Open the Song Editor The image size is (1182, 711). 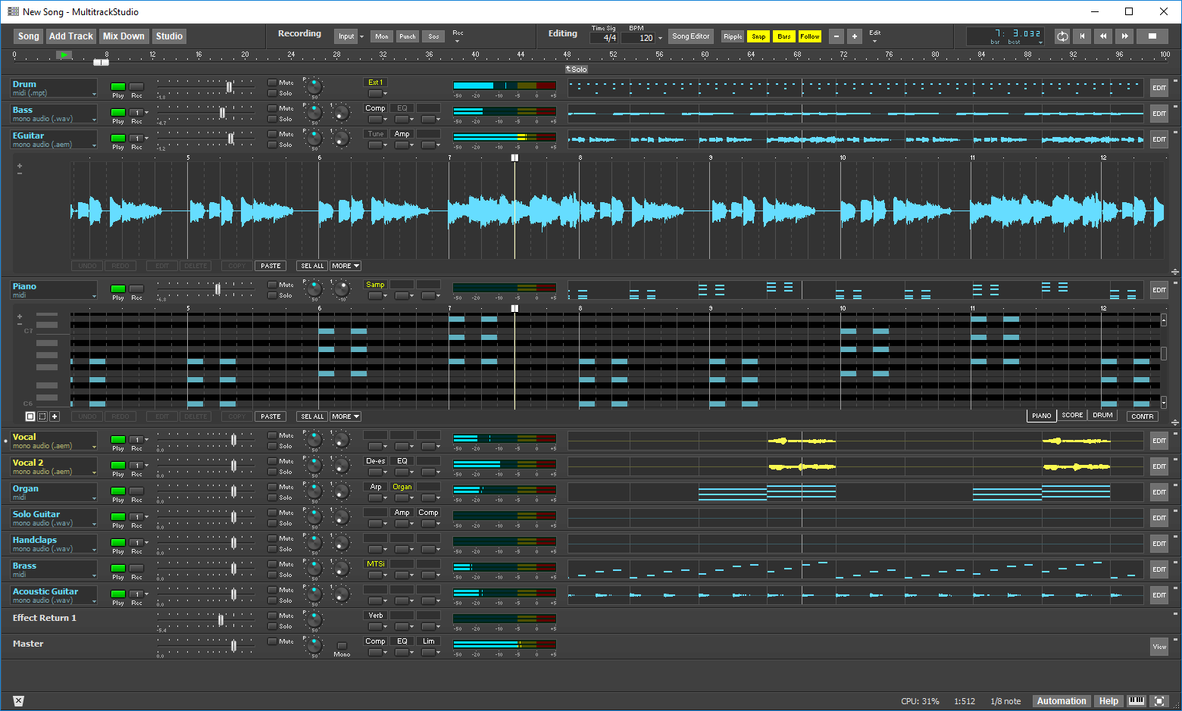point(691,36)
